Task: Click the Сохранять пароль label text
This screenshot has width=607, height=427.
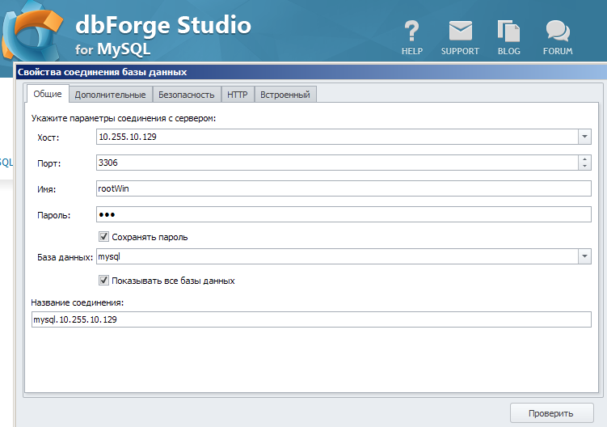Action: pos(150,237)
